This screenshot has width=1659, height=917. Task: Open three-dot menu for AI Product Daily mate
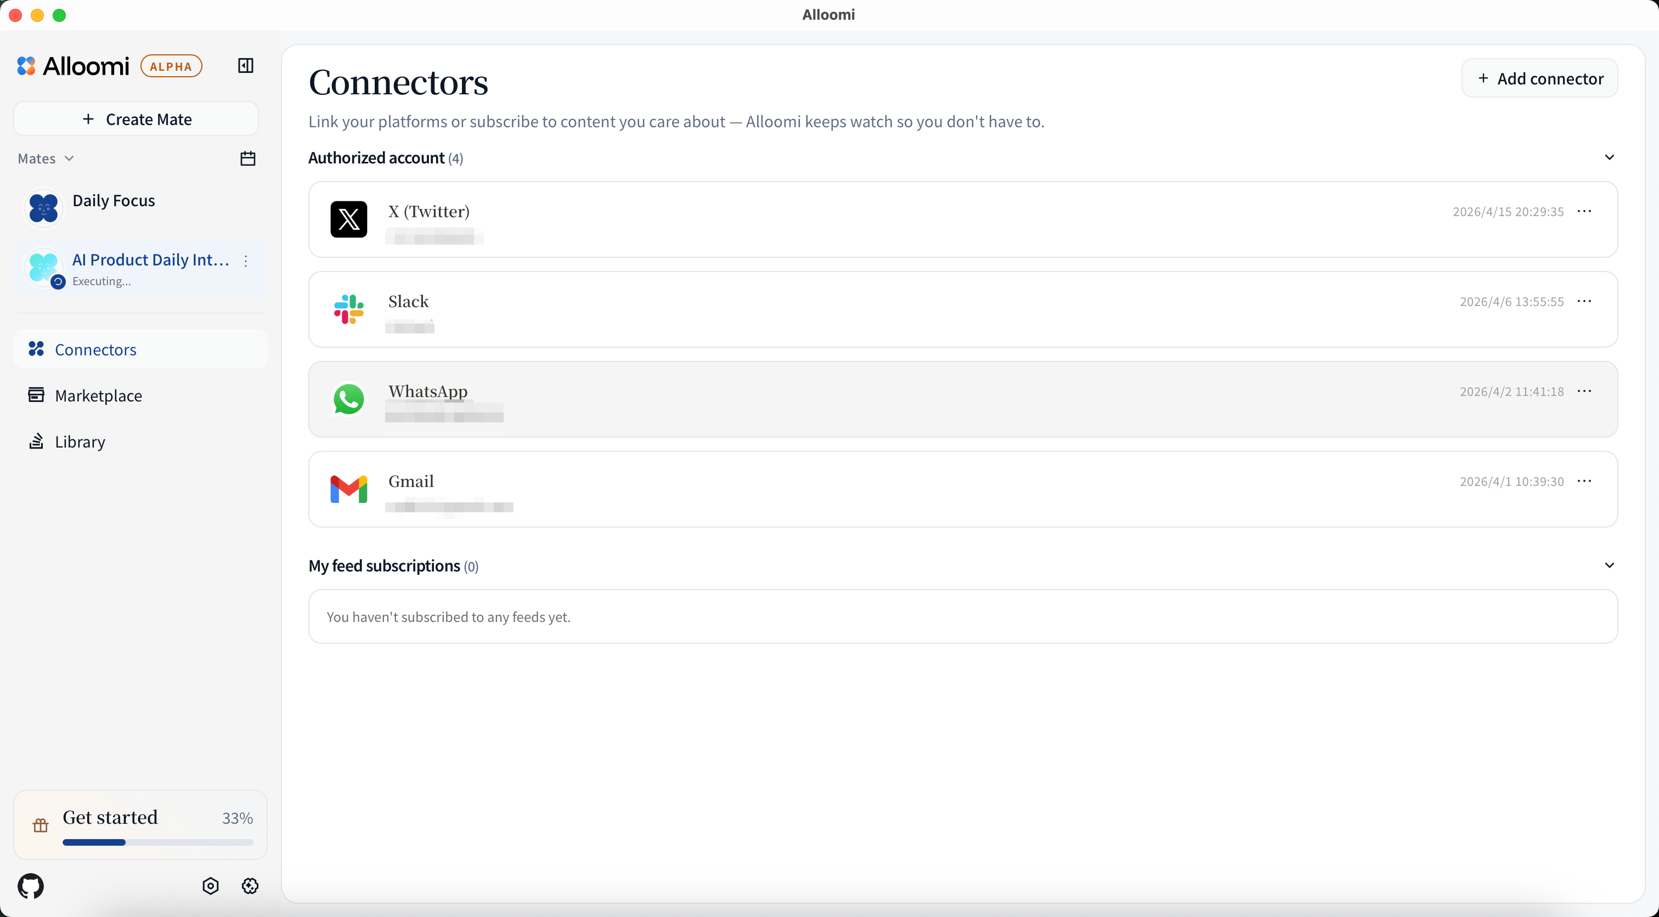[x=246, y=261]
